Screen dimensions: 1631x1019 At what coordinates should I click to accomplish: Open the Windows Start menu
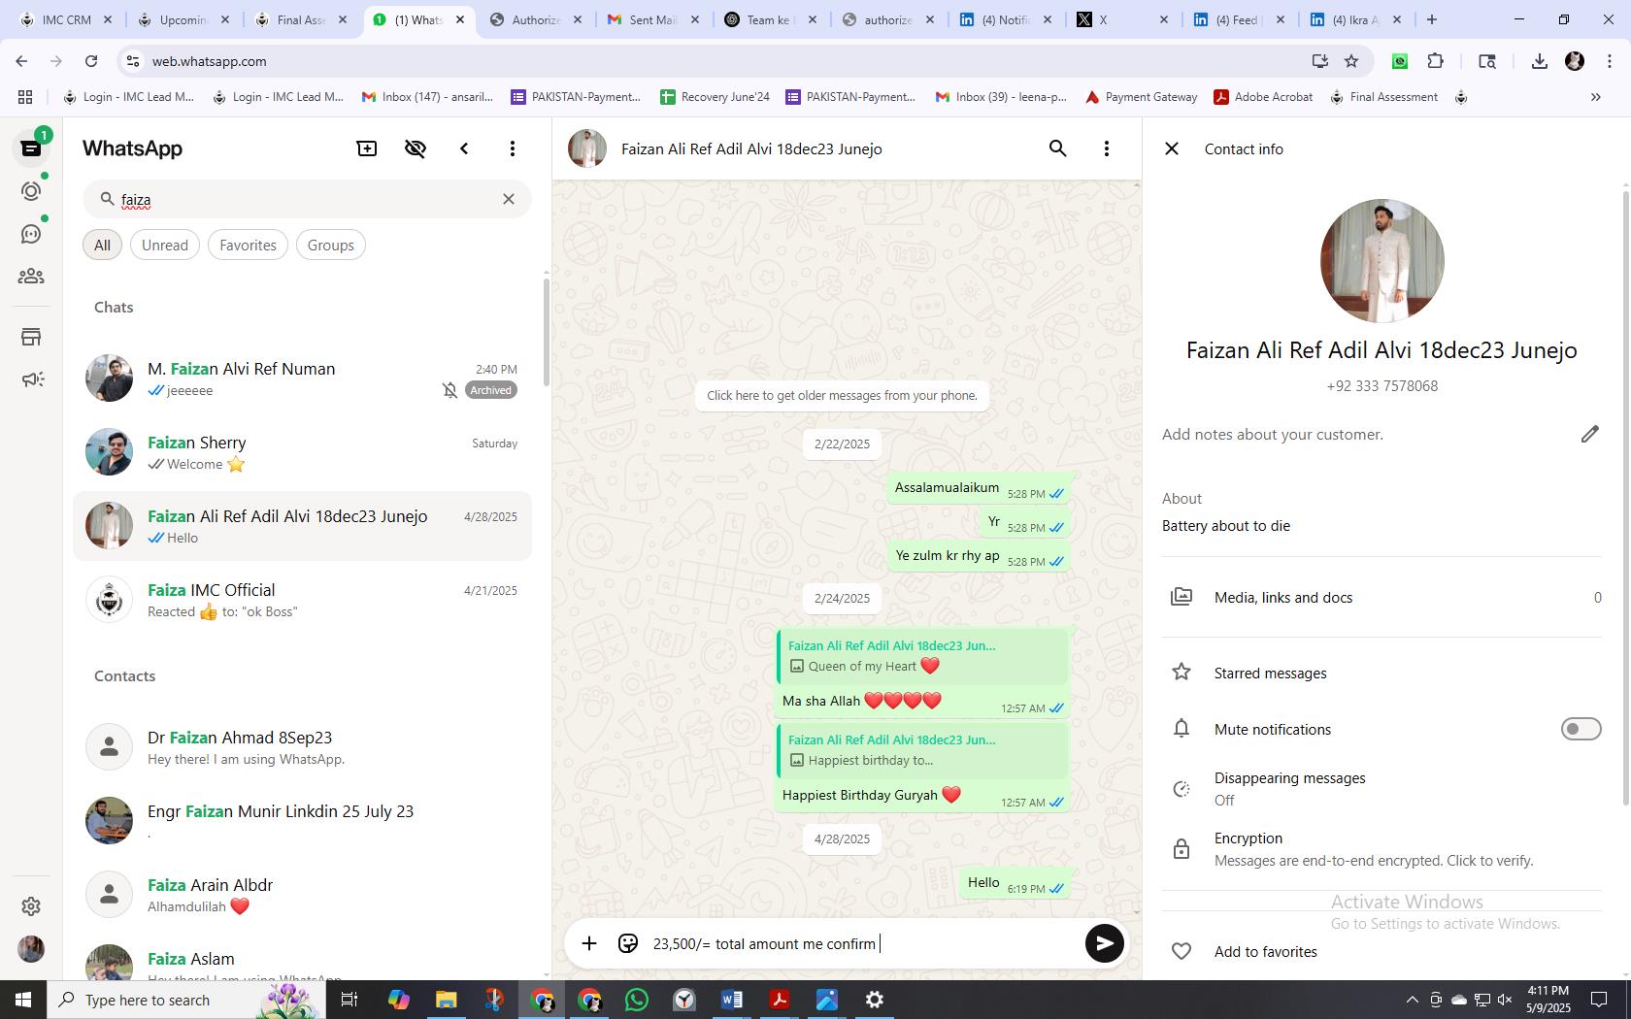(x=23, y=1000)
